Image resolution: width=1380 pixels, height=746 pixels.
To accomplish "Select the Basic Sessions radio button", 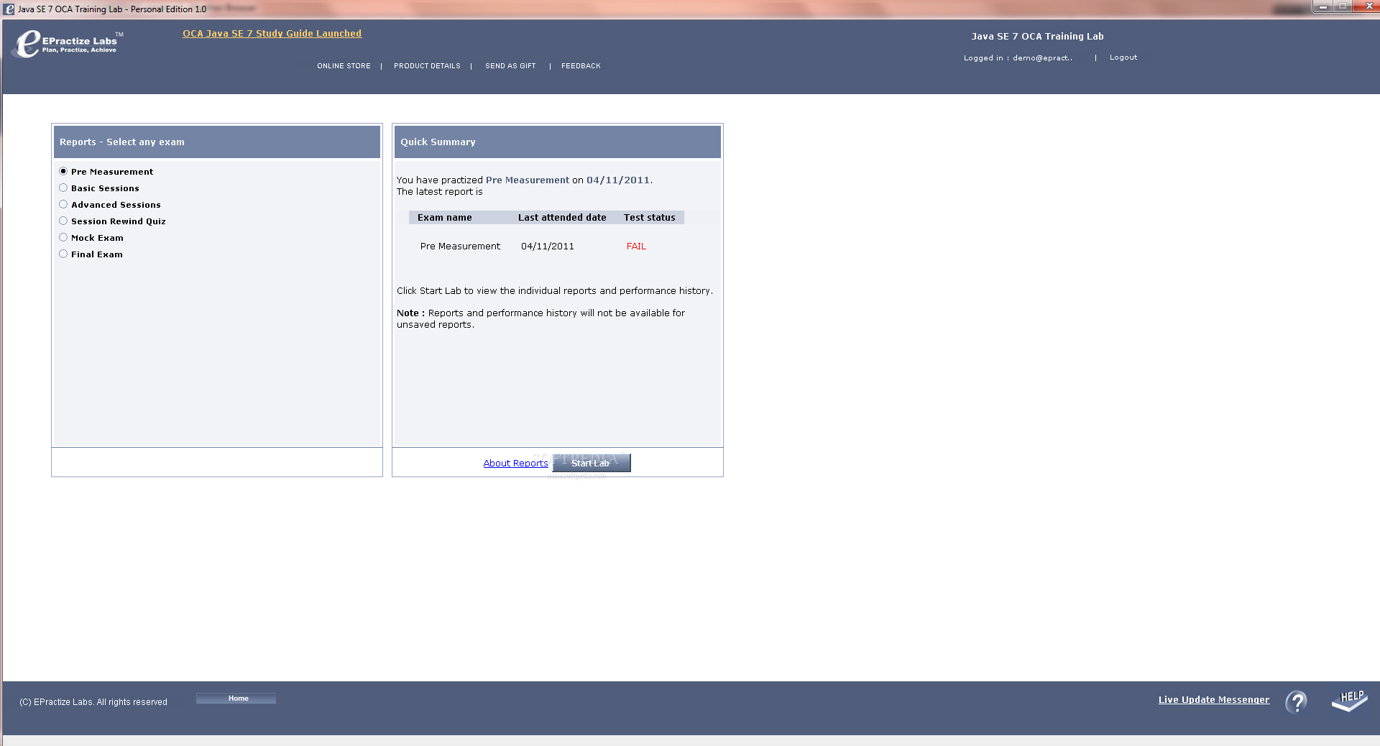I will (x=63, y=188).
